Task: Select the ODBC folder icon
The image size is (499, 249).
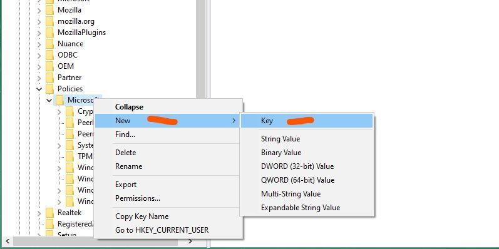Action: tap(49, 55)
